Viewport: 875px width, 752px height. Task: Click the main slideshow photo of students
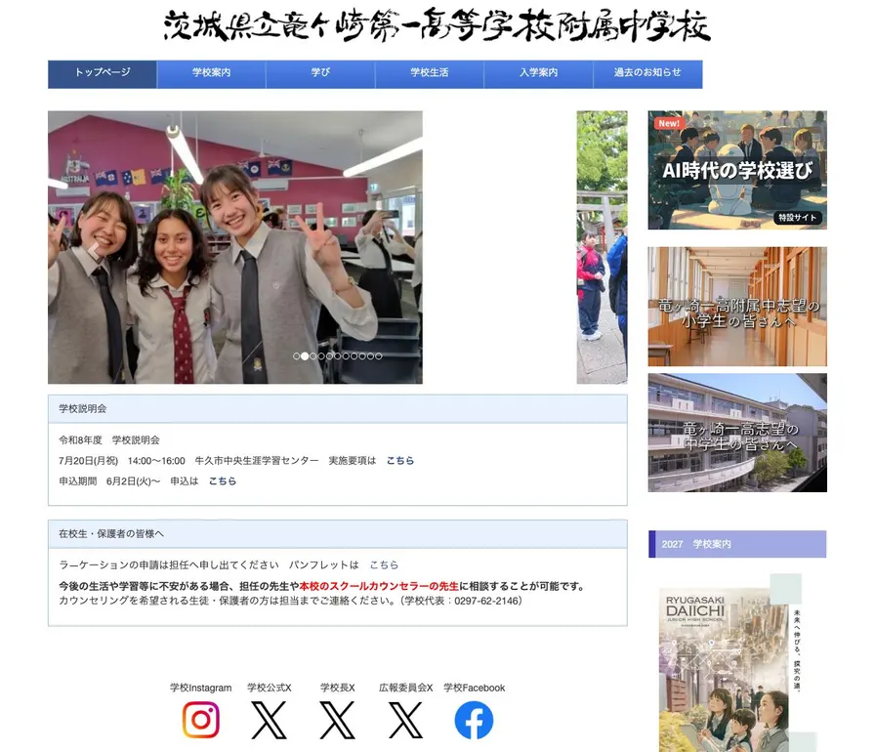[235, 247]
